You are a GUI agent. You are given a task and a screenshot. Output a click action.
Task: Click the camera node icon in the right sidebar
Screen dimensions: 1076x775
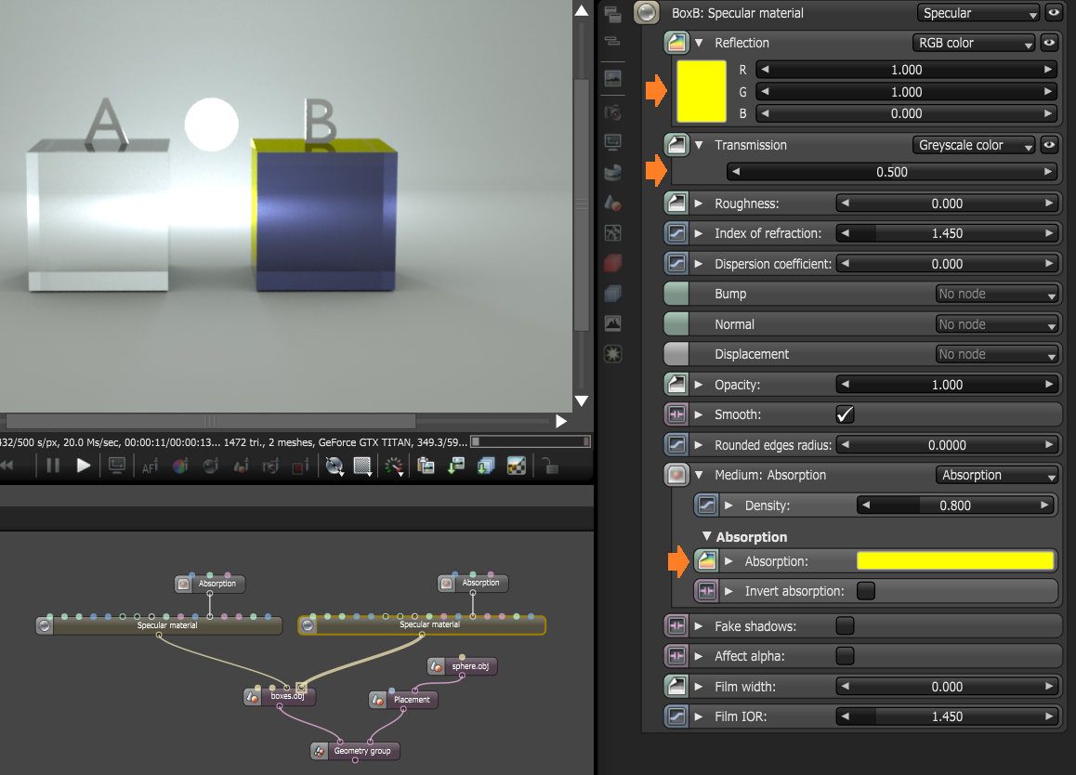point(612,112)
